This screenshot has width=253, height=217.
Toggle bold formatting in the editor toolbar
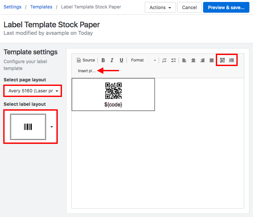103,60
